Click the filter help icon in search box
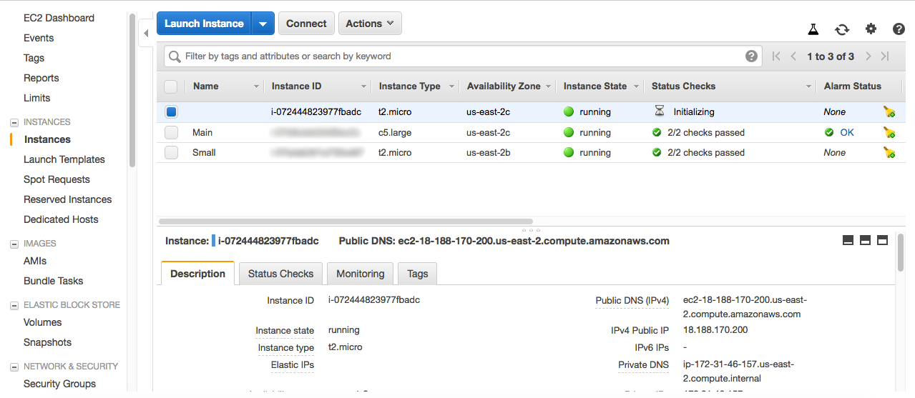915x398 pixels. coord(751,56)
